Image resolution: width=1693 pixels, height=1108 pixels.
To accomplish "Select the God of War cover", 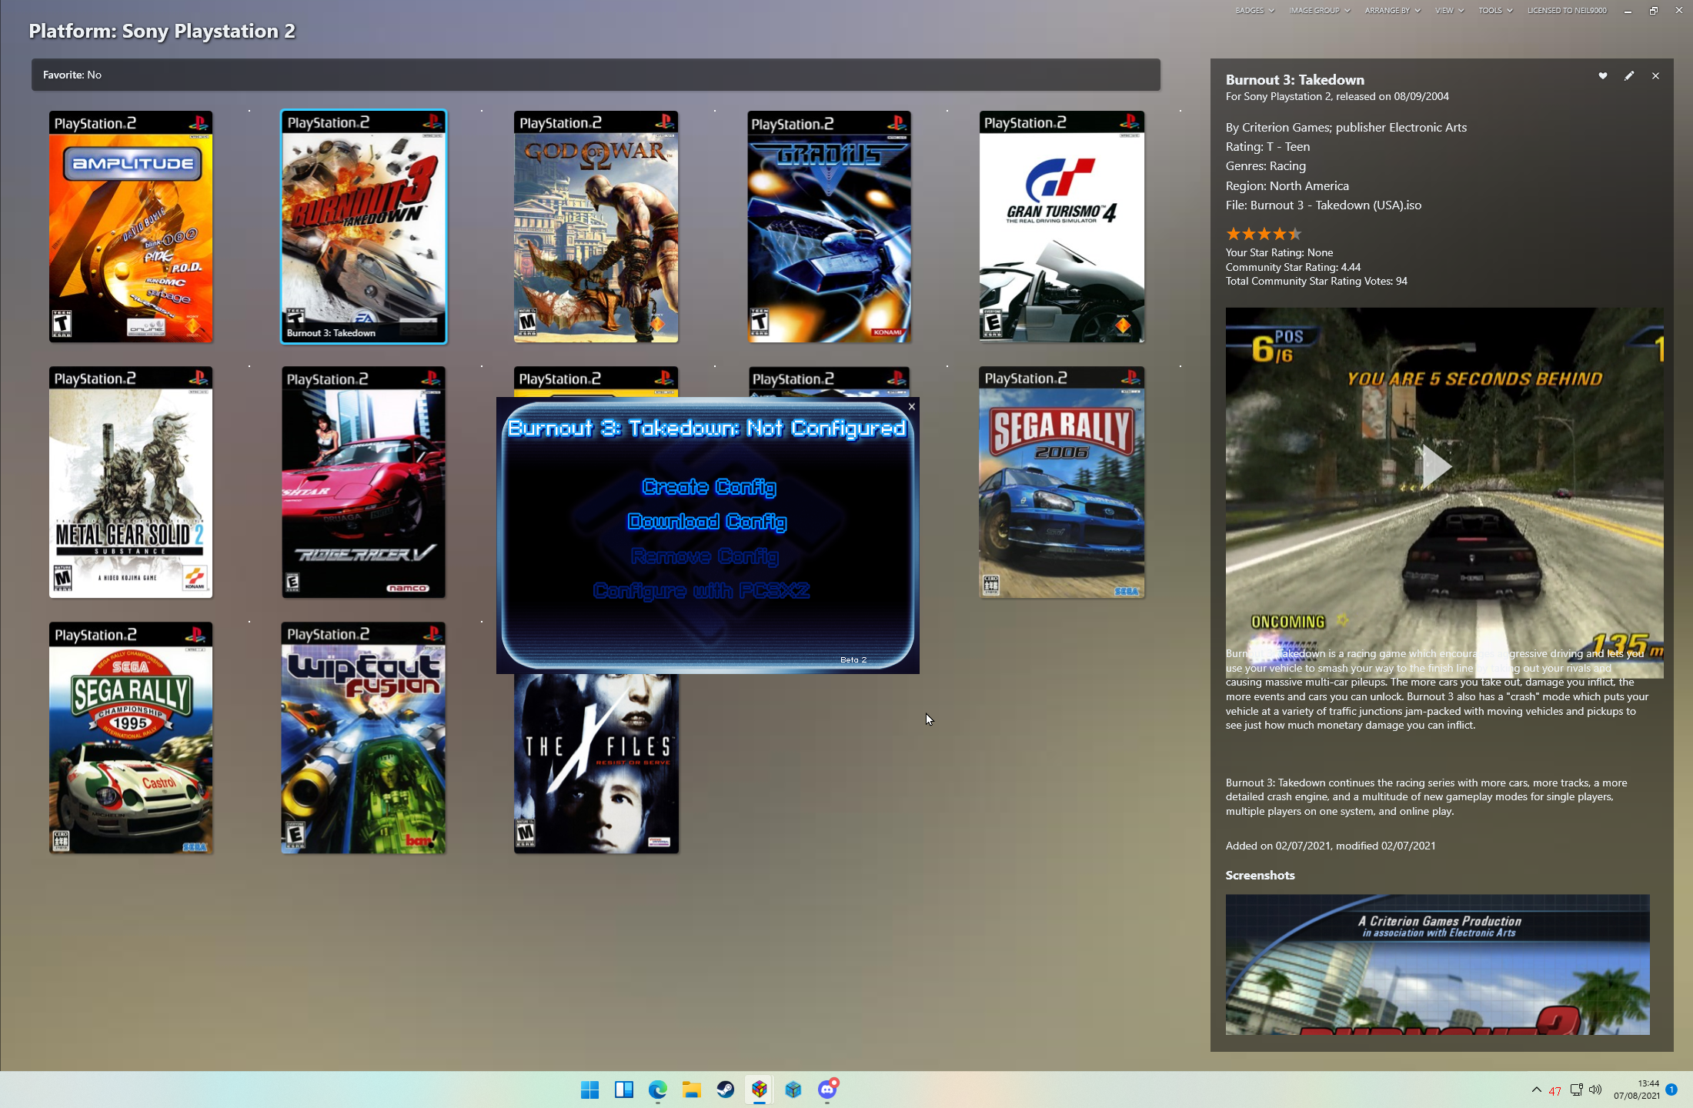I will click(596, 226).
